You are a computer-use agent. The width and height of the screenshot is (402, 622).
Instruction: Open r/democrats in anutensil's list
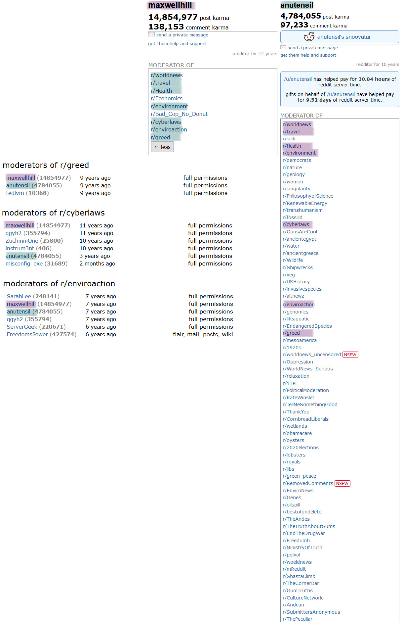(297, 160)
